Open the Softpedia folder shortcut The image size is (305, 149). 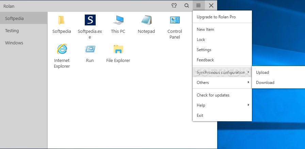[62, 24]
